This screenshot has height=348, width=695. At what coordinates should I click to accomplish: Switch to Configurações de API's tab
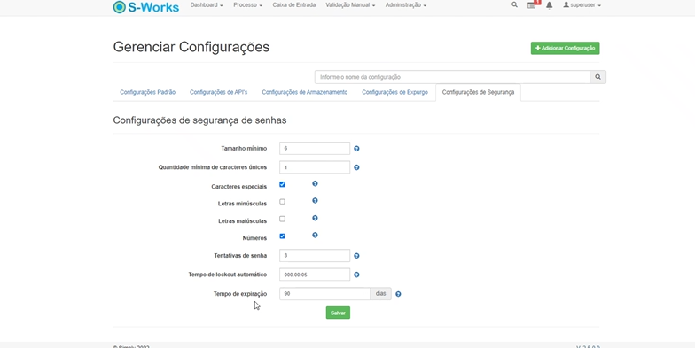click(x=218, y=92)
